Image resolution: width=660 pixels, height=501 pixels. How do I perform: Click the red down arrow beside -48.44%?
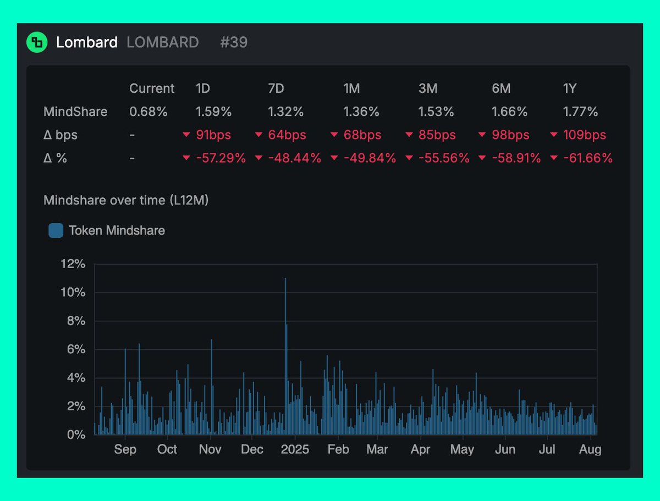point(259,158)
